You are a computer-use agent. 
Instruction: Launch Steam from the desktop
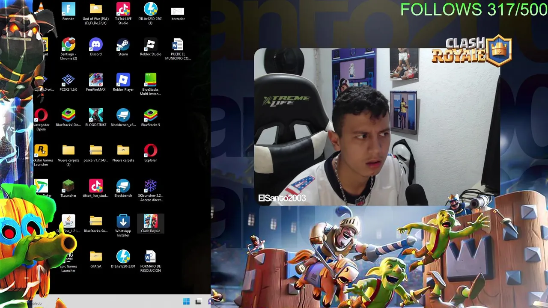123,47
